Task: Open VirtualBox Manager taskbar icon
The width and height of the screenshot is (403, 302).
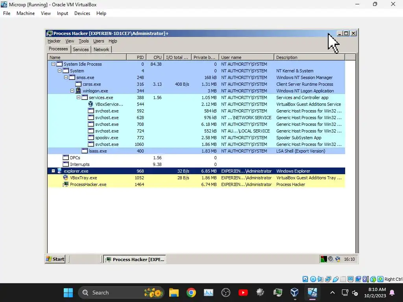Action: coord(294,292)
